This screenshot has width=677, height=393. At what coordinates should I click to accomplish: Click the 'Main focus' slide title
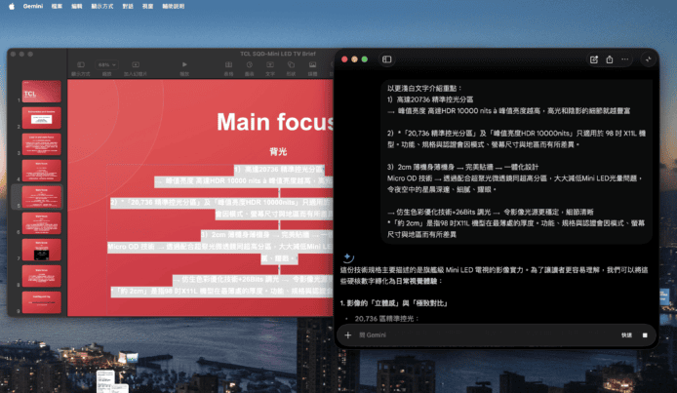tap(275, 122)
